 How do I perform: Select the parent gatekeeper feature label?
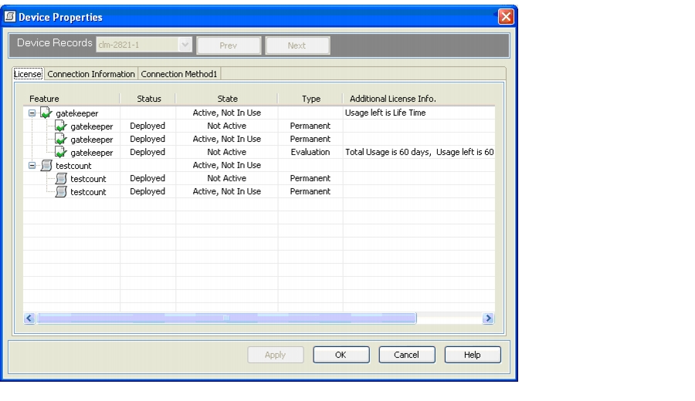77,113
